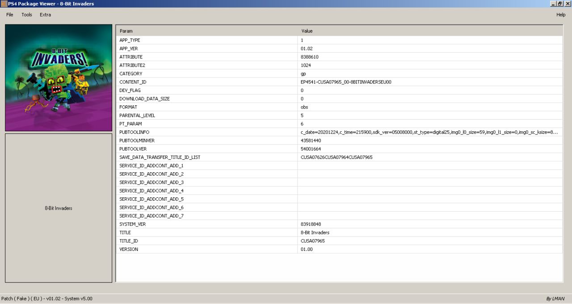Select SAVE_DATA_TRANSFER_TITLE_ID_LIST row
Image resolution: width=572 pixels, height=304 pixels.
339,158
